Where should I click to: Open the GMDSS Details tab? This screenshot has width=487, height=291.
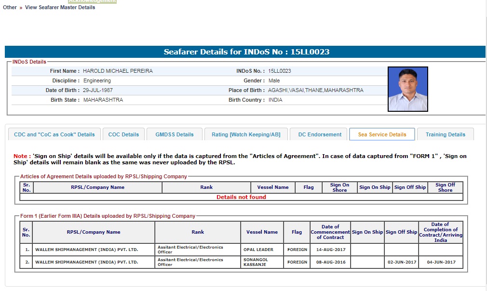[x=174, y=134]
